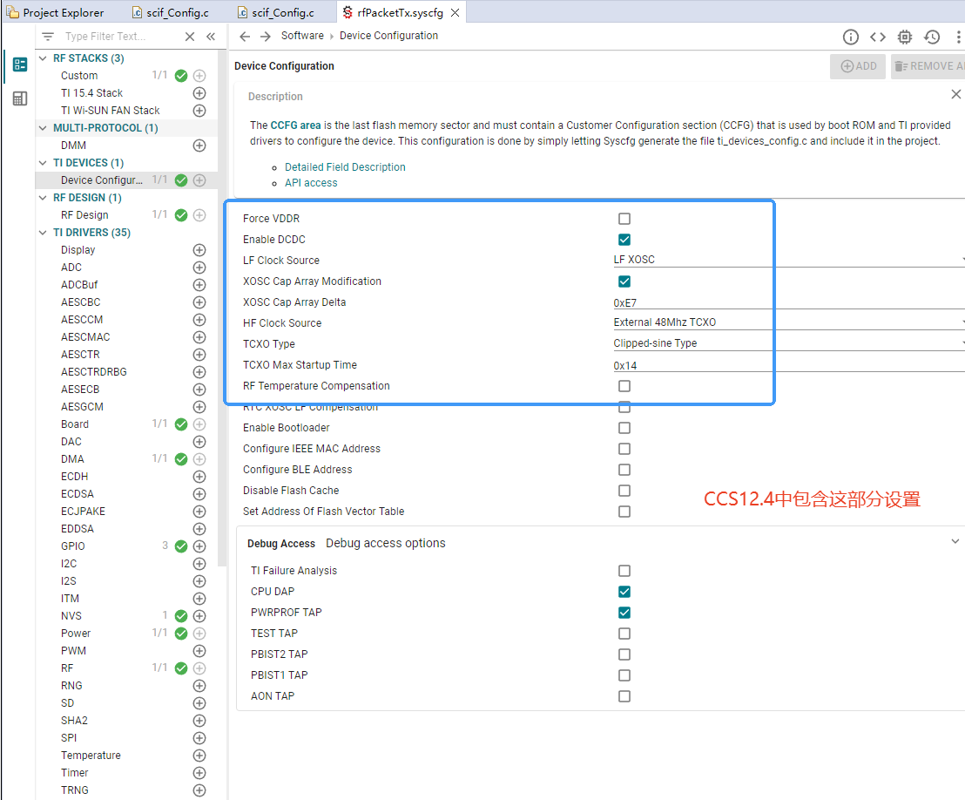Open the filter options icon

47,37
